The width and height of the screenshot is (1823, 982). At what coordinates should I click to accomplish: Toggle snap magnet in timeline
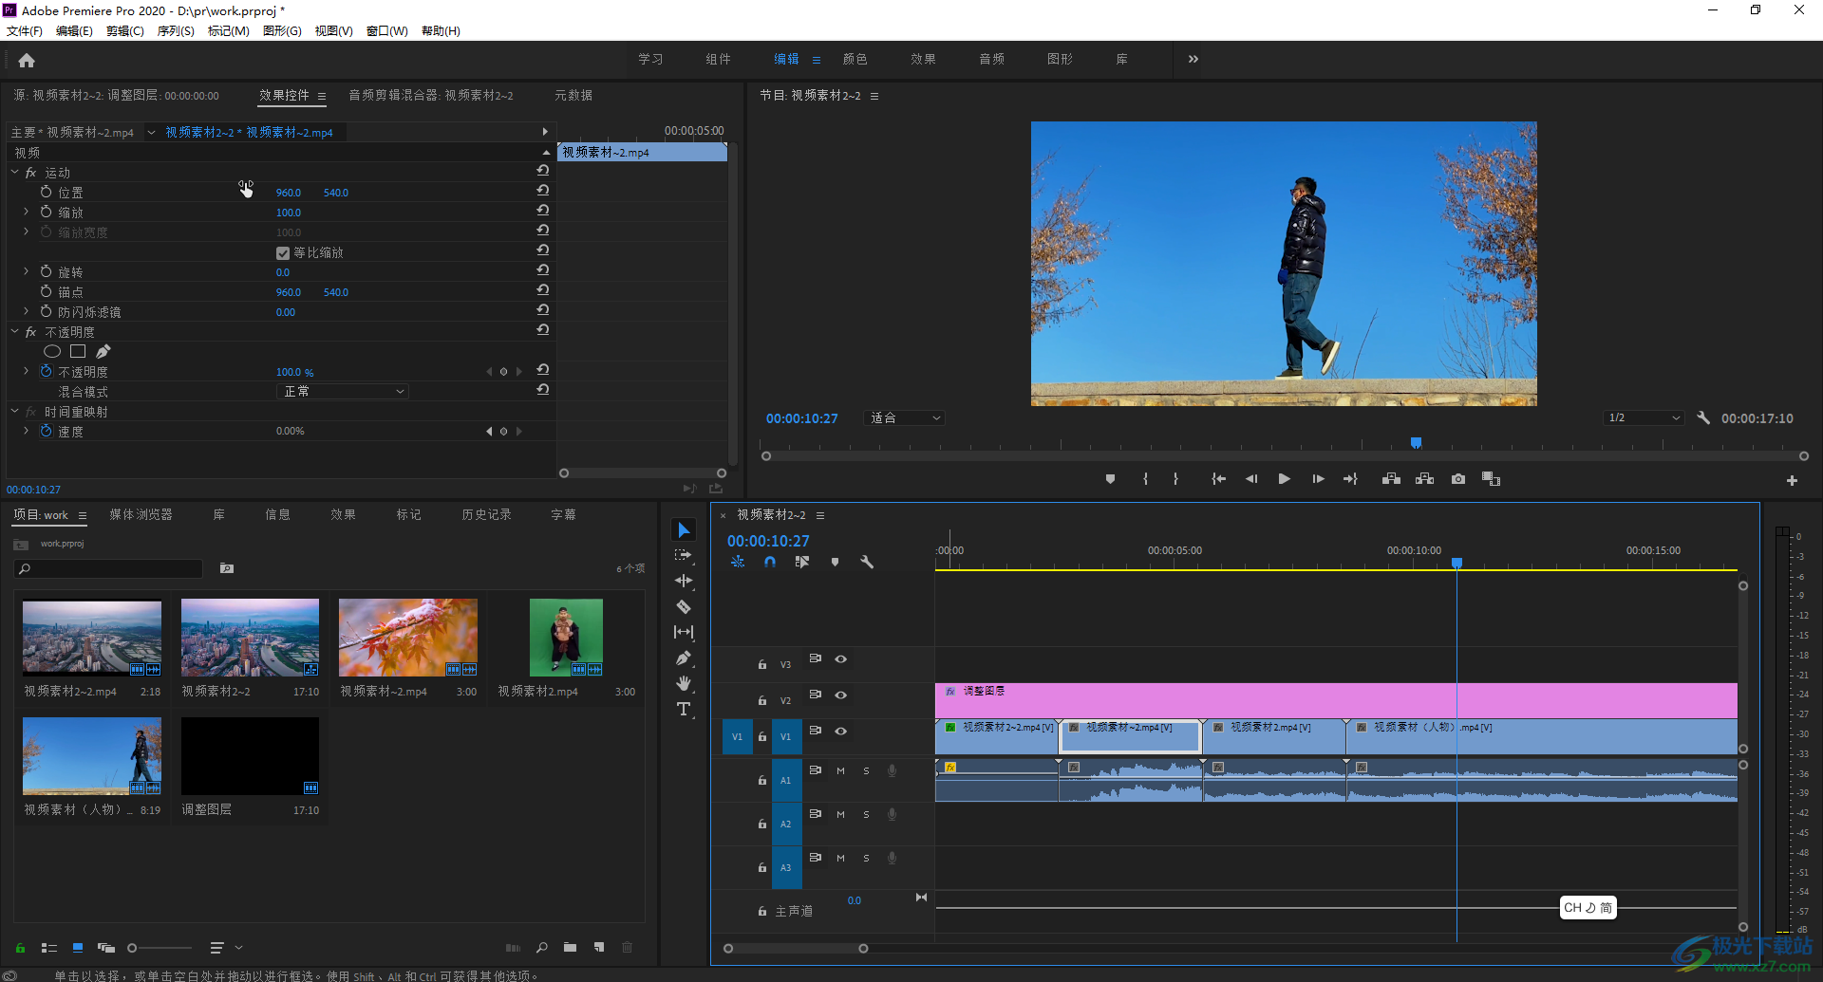pyautogui.click(x=770, y=562)
